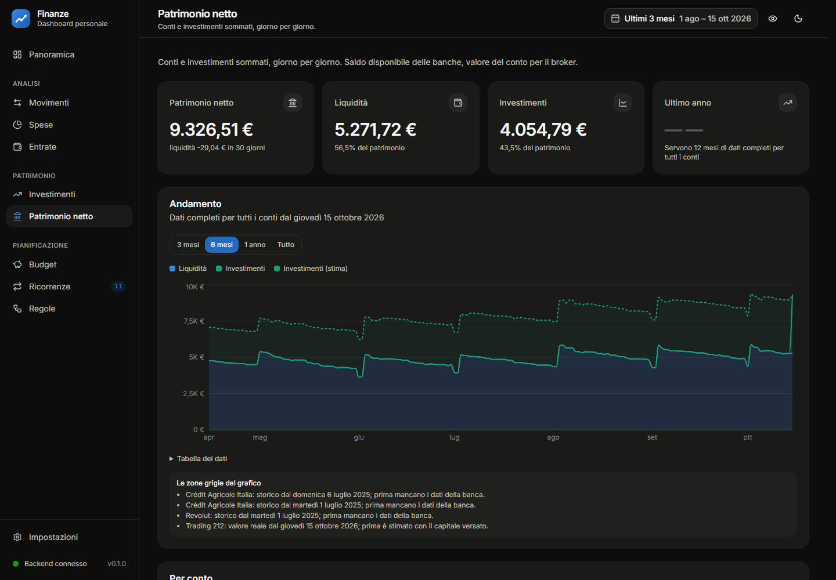836x580 pixels.
Task: Toggle dark mode with moon icon
Action: click(x=798, y=19)
